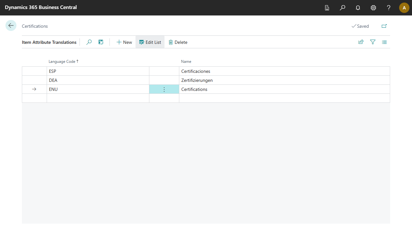Open page in new window icon

pyautogui.click(x=384, y=26)
